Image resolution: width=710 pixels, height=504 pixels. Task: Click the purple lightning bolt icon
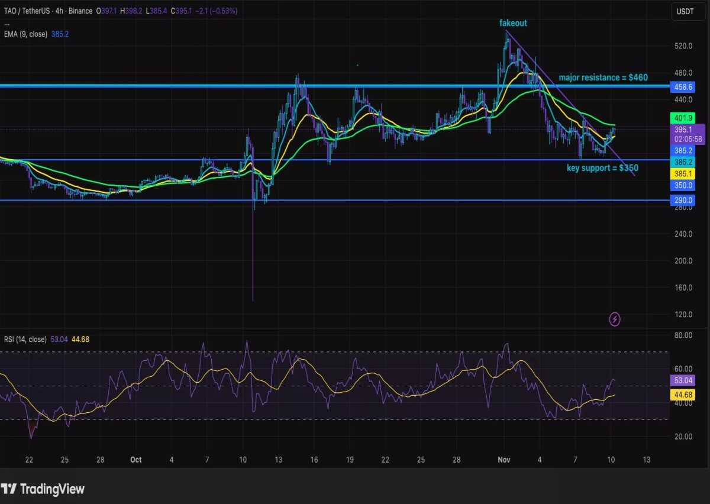click(x=615, y=319)
